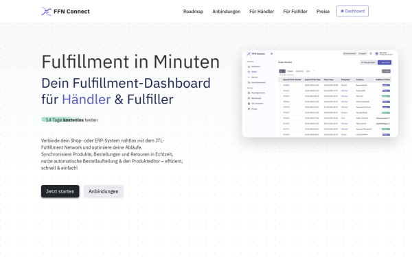Select Für Fulfiller in the header
Image resolution: width=412 pixels, height=257 pixels.
pyautogui.click(x=295, y=12)
